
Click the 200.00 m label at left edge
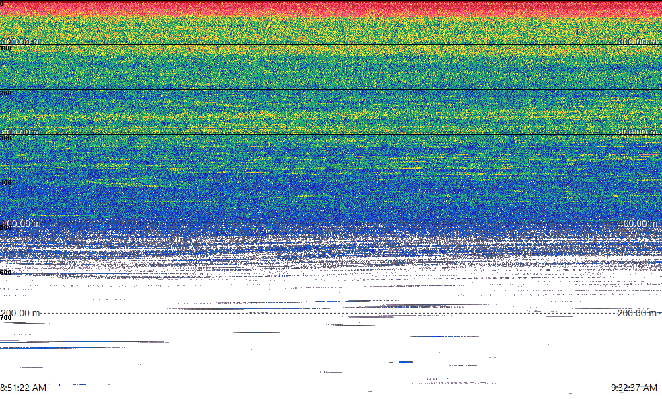[20, 312]
